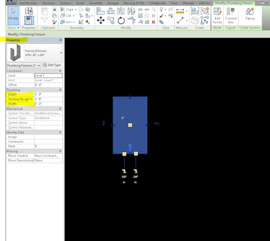This screenshot has height=241, width=270.
Task: Click Override Graphics paintbrush icon
Action: 161,16
